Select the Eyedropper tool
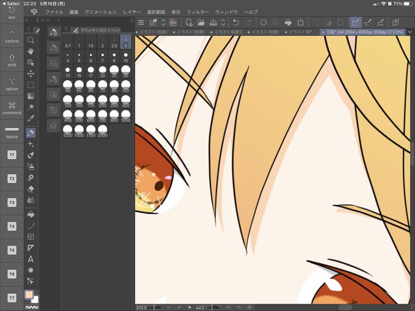Screen dimensions: 415x311 point(31,118)
